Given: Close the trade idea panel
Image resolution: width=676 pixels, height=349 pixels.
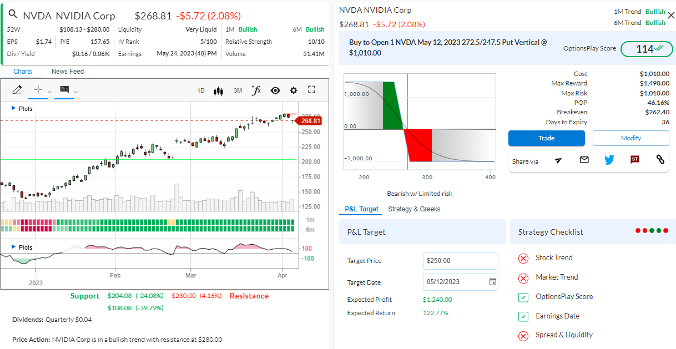Looking at the screenshot, I should (671, 16).
